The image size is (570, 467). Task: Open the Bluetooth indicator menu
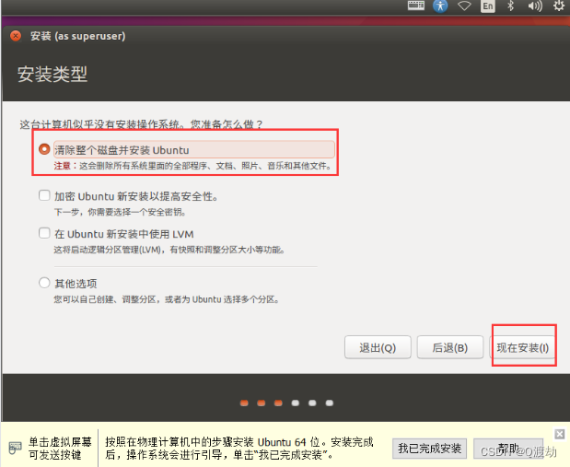510,6
